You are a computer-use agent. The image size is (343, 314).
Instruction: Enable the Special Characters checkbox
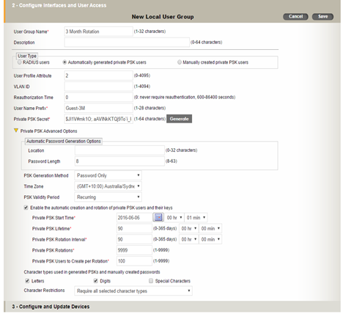point(151,281)
